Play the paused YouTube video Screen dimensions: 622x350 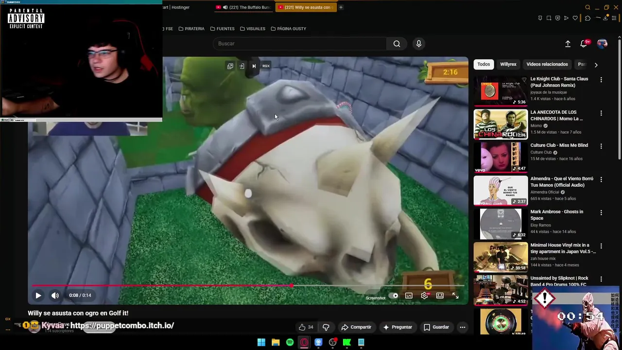38,295
